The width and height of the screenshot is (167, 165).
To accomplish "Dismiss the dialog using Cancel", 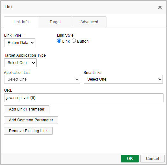I will coord(152,159).
